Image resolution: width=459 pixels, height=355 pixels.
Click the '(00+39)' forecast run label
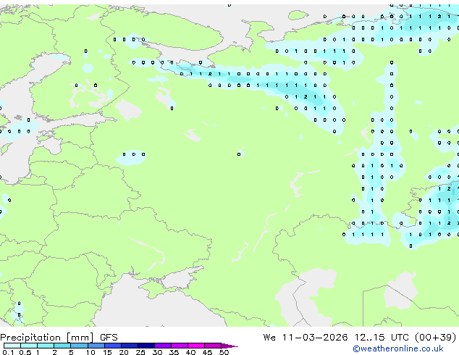pos(436,338)
